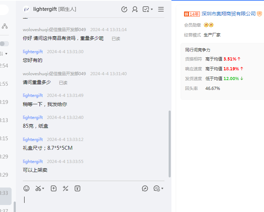Click the lightergift contact name in header
The height and width of the screenshot is (212, 264).
point(45,9)
